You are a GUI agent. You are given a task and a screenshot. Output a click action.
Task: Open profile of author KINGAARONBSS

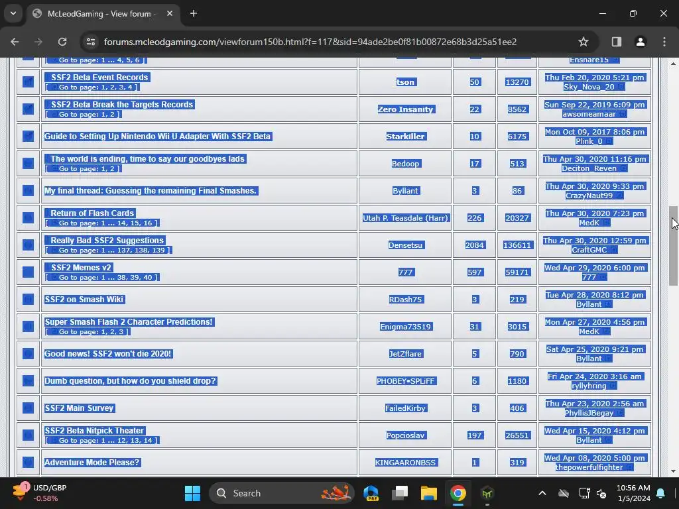point(405,463)
